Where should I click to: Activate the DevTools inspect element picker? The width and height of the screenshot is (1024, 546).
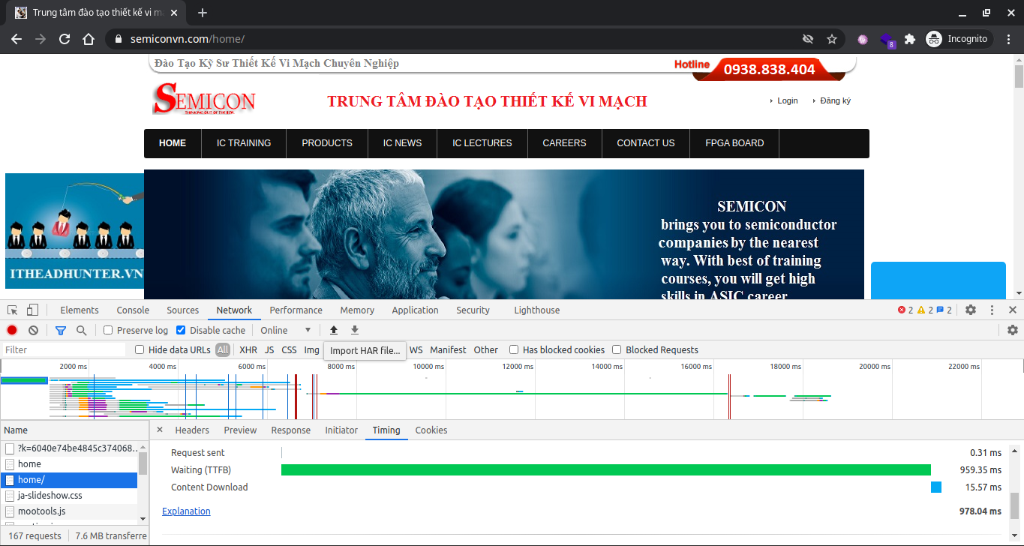[x=13, y=310]
